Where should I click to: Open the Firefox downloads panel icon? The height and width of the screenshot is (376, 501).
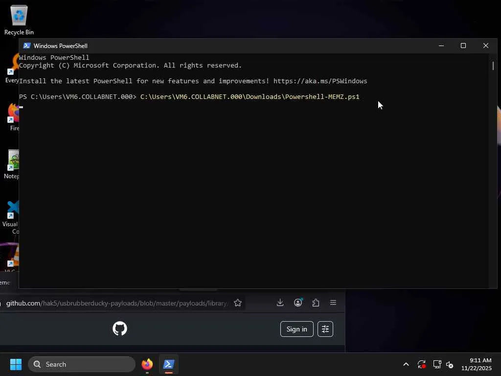point(280,303)
